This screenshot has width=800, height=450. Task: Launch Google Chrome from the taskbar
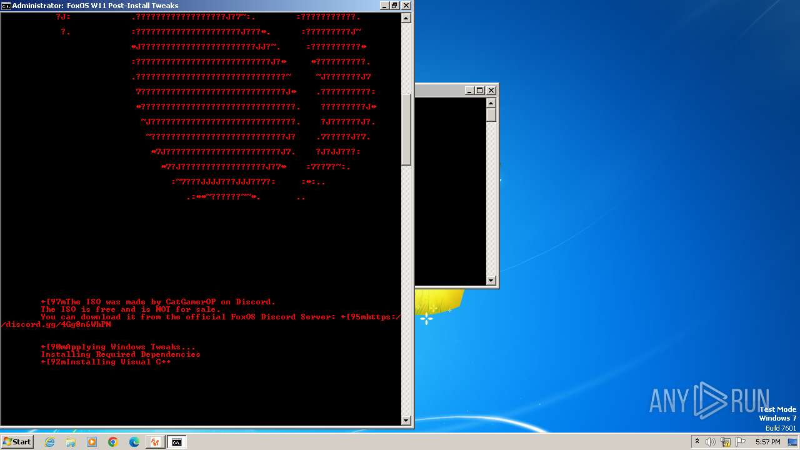113,442
